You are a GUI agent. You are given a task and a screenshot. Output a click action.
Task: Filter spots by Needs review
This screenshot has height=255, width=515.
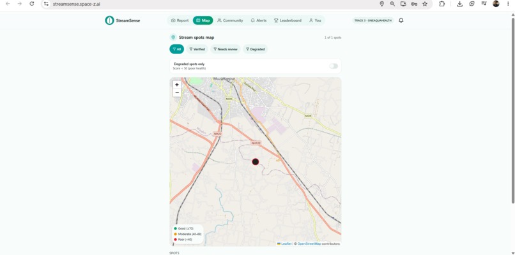226,49
